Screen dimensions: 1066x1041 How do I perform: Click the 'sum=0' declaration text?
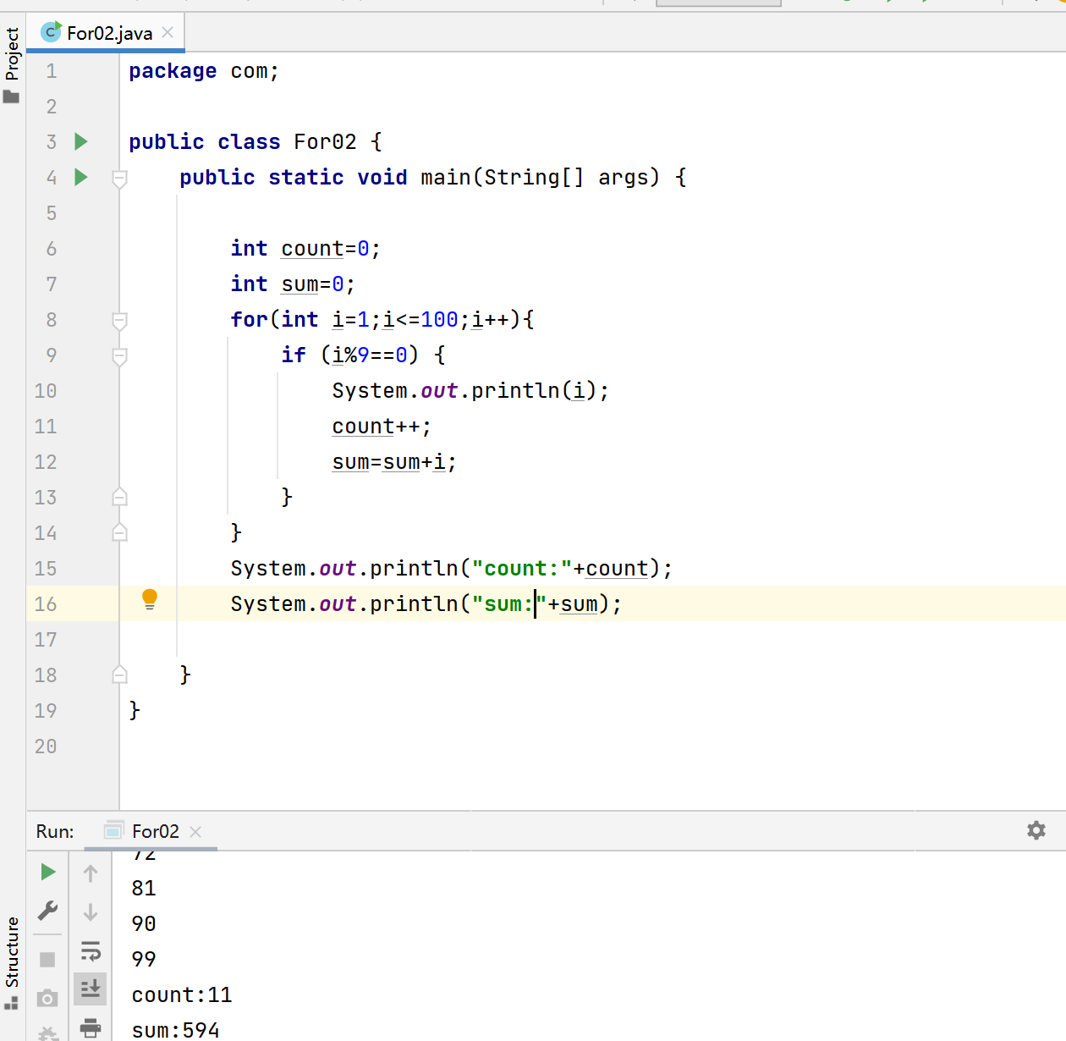312,284
